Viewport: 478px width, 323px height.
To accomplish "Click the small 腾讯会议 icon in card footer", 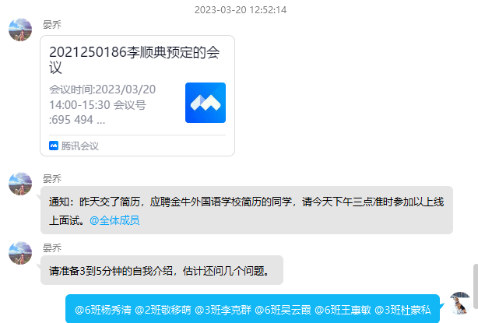I will pyautogui.click(x=54, y=146).
